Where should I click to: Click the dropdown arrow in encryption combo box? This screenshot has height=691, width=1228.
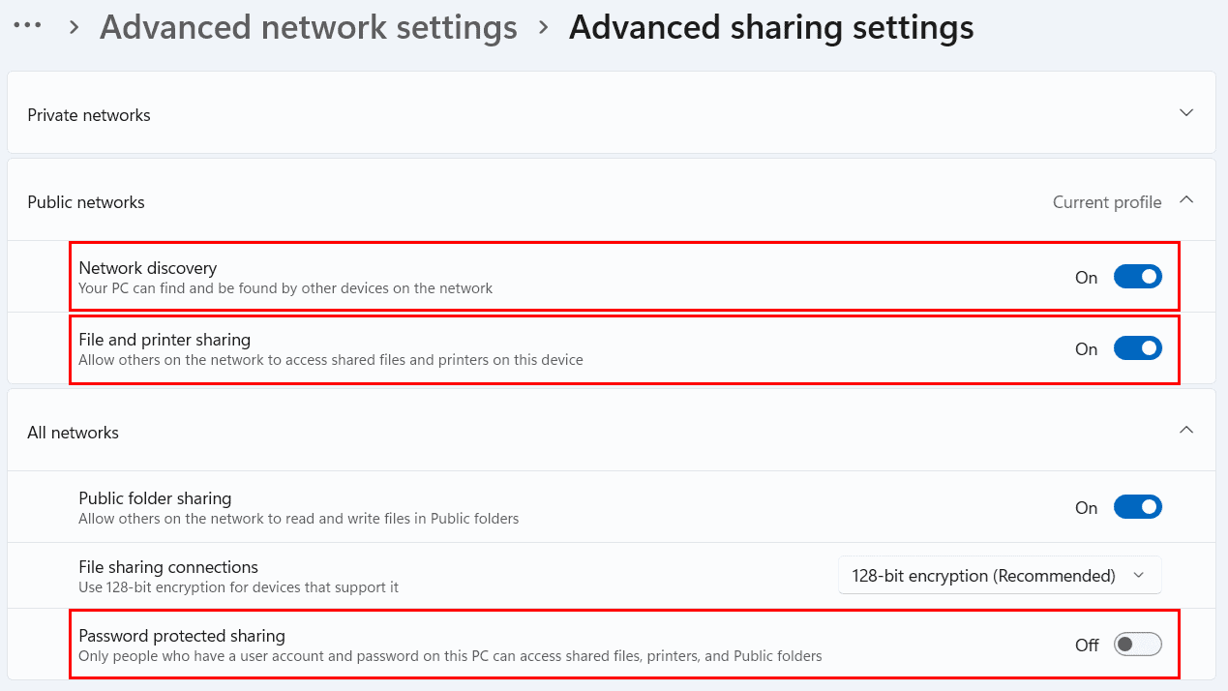point(1139,576)
